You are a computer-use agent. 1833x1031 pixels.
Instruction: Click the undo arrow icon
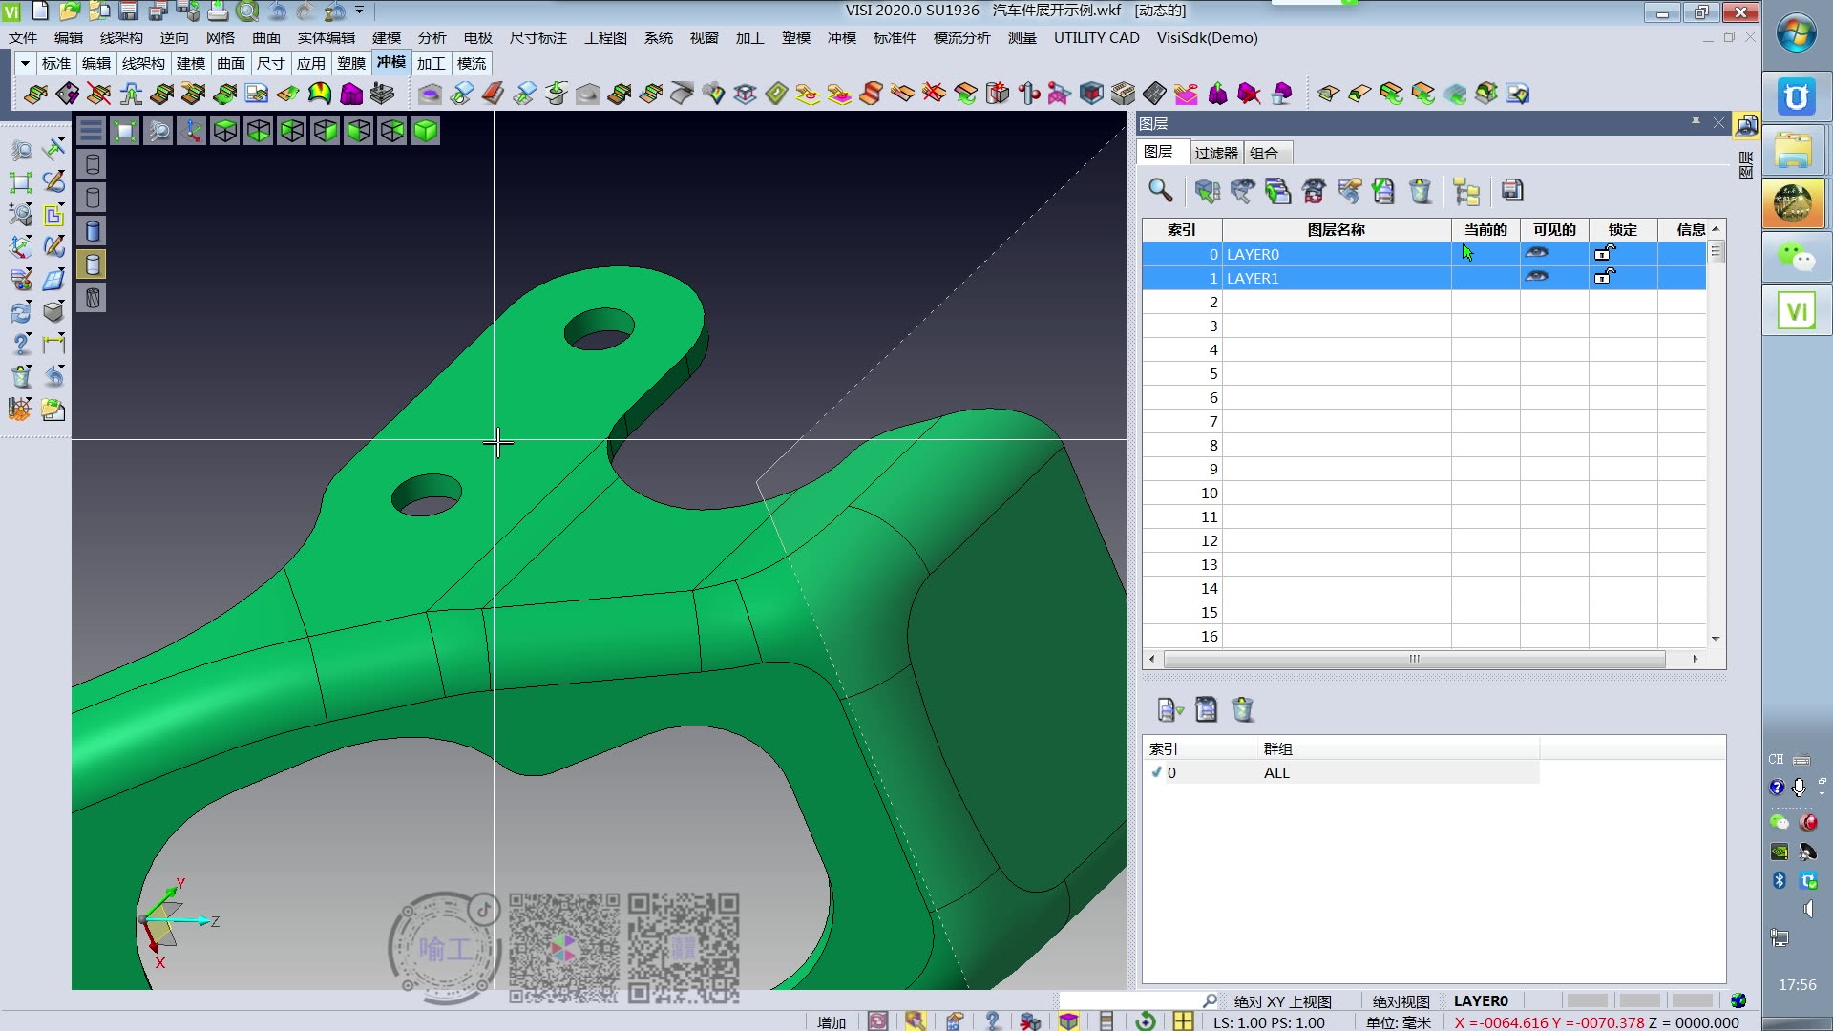pyautogui.click(x=277, y=11)
